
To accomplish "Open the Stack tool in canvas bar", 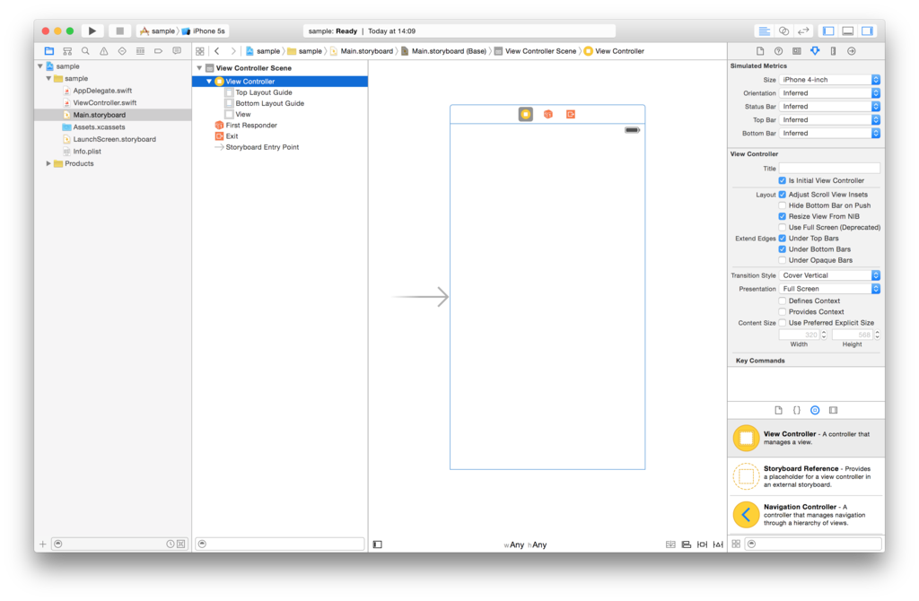I will [x=670, y=544].
